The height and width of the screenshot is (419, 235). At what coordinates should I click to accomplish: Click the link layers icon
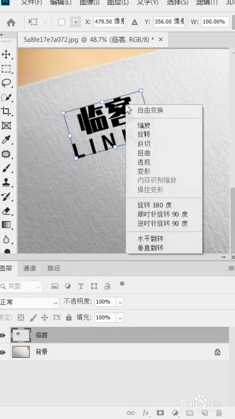pos(131,413)
